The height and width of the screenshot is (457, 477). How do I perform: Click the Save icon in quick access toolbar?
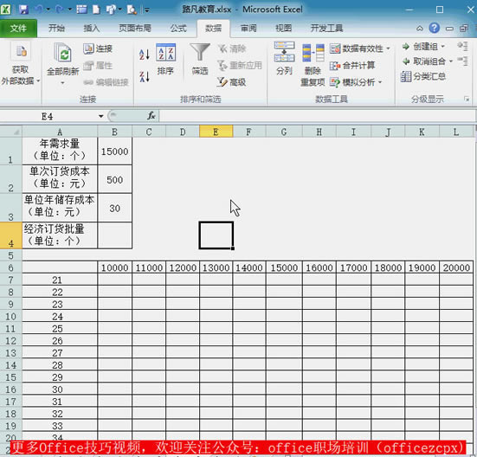click(x=23, y=10)
